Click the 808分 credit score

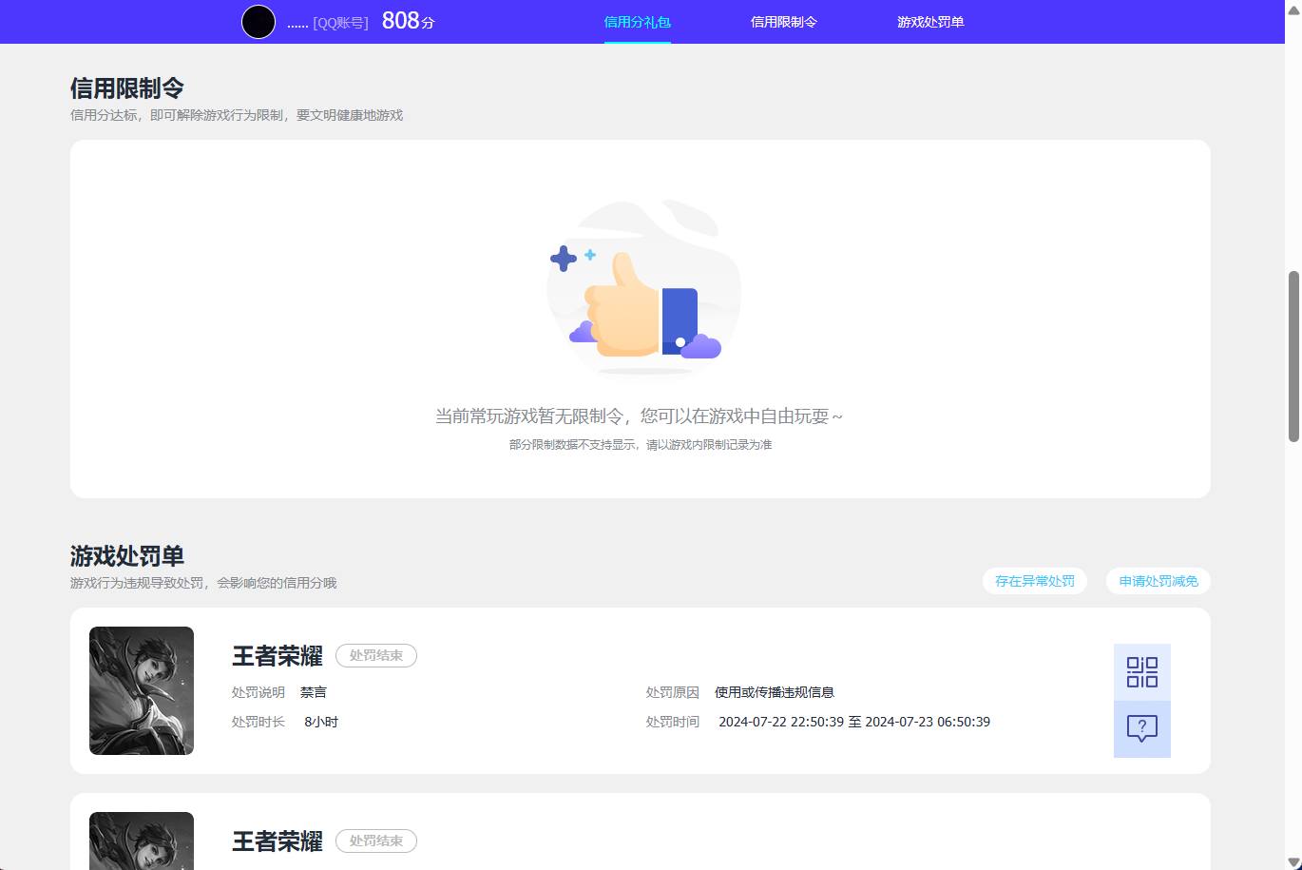[408, 21]
